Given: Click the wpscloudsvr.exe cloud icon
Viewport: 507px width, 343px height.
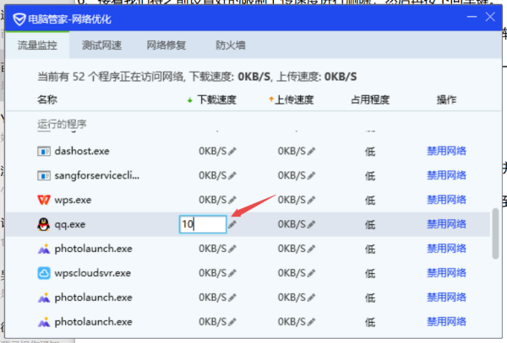Looking at the screenshot, I should pyautogui.click(x=44, y=273).
